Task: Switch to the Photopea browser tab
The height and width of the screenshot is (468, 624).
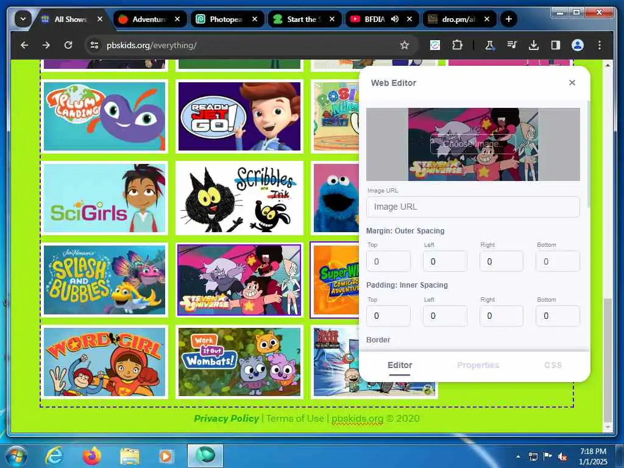Action: (x=227, y=19)
